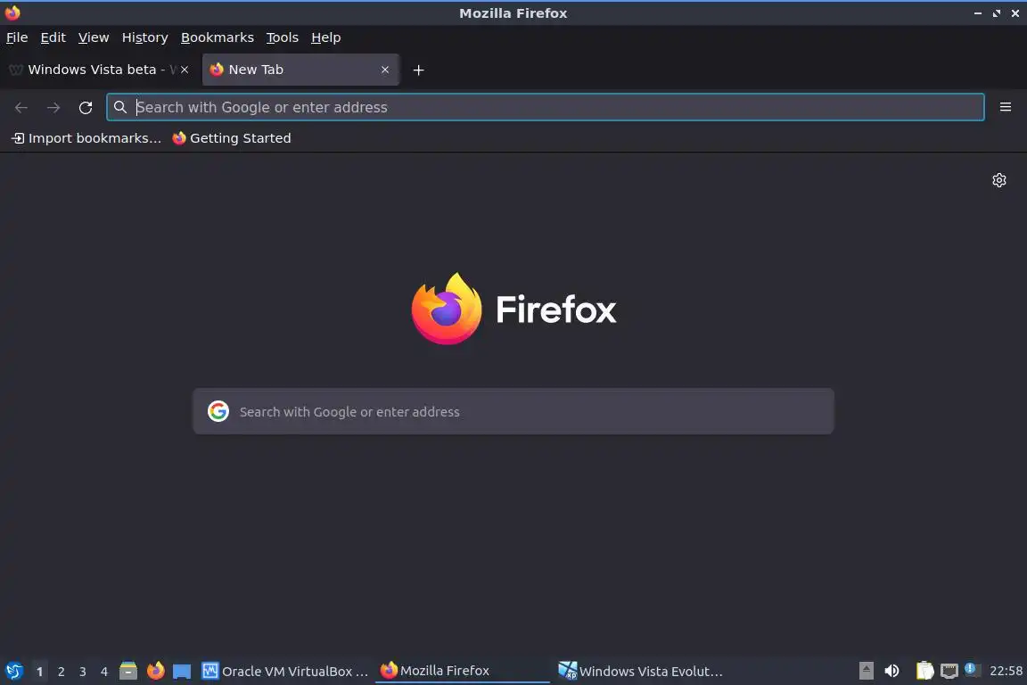The height and width of the screenshot is (685, 1027).
Task: Focus the page's Google search box
Action: 513,412
